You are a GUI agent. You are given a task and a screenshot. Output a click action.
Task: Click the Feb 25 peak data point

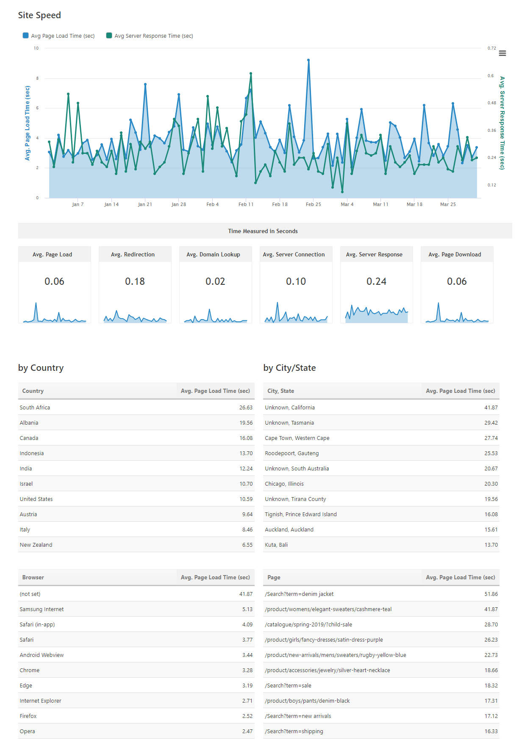click(308, 60)
